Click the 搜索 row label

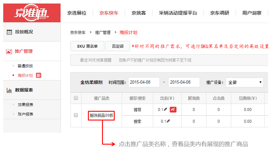[137, 121]
